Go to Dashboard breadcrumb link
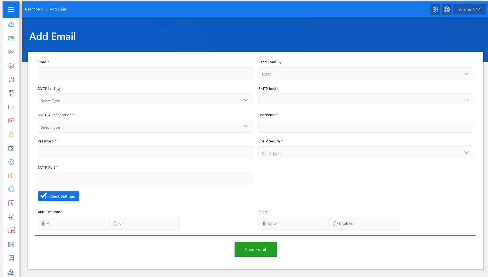The height and width of the screenshot is (277, 488). point(34,9)
